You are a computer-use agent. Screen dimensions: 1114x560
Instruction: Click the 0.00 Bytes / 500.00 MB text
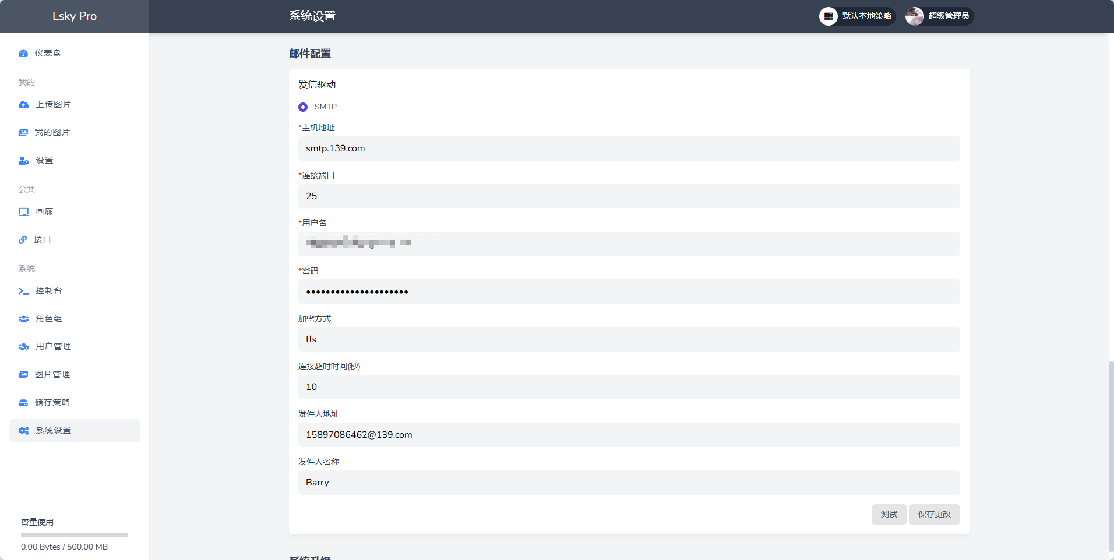[x=65, y=547]
